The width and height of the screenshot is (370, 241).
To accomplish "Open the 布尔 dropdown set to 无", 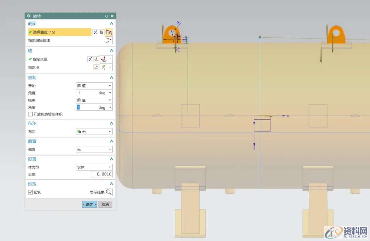I will pyautogui.click(x=94, y=132).
